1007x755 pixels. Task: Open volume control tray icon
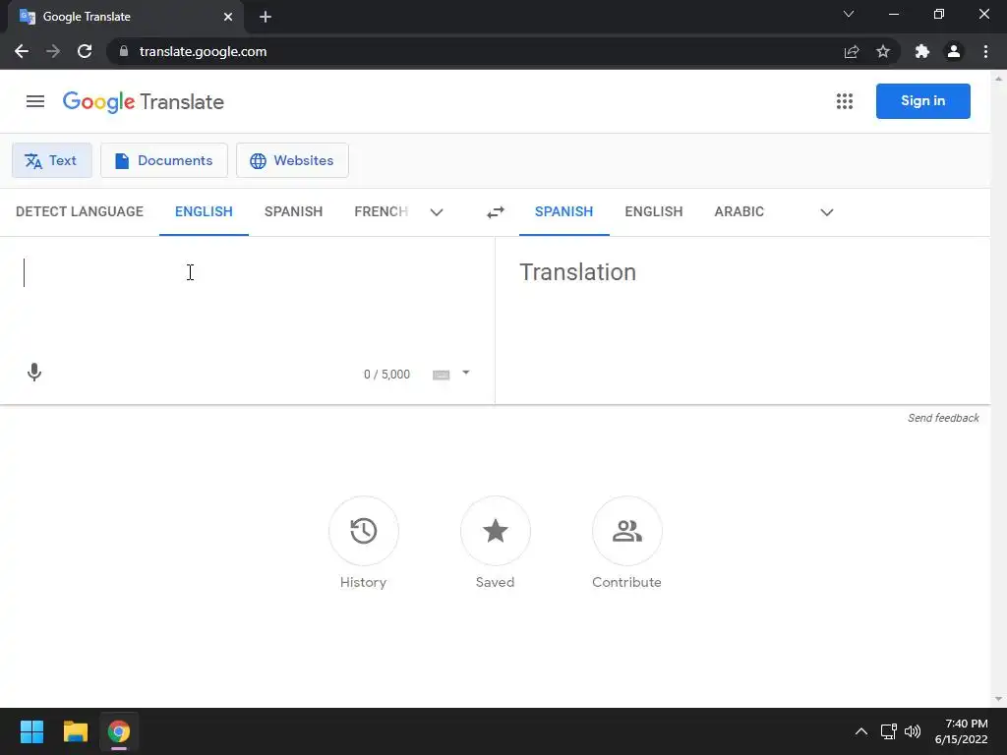pos(913,731)
